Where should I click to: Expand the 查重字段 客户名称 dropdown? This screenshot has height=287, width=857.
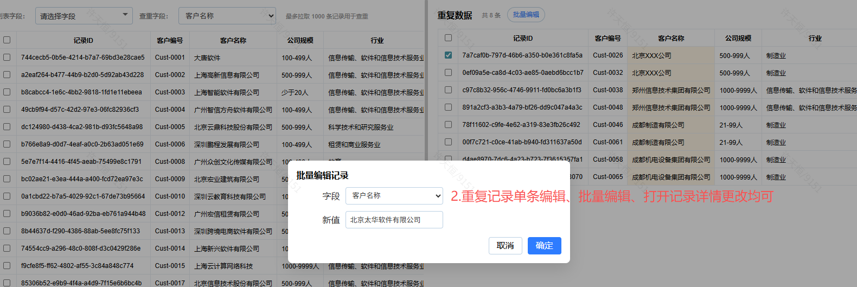point(227,16)
